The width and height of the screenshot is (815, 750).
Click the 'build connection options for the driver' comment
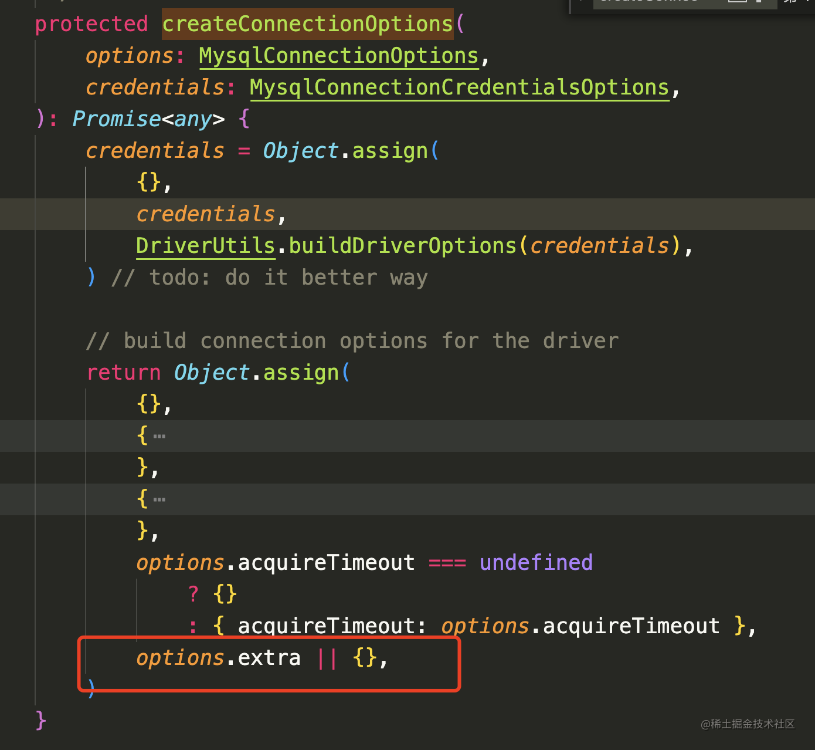pos(352,341)
